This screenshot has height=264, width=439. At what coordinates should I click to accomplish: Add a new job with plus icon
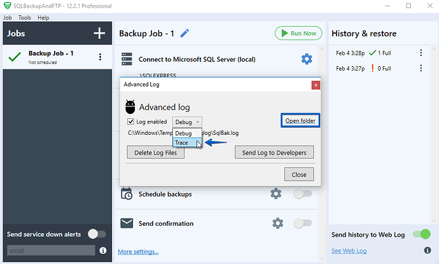click(99, 33)
